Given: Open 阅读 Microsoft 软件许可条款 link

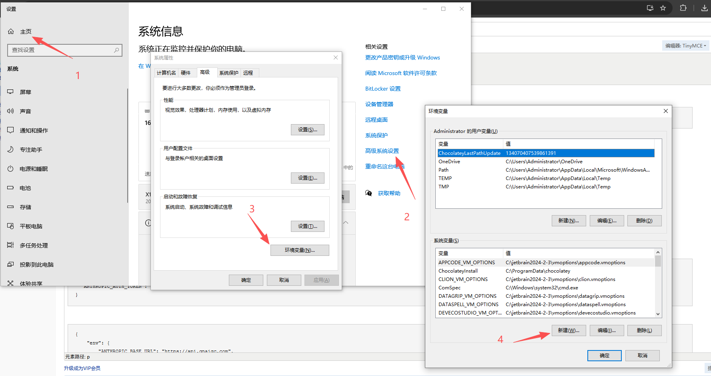Looking at the screenshot, I should (x=401, y=73).
